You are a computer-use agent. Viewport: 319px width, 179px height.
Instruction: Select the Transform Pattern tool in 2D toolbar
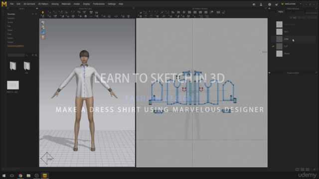[140, 12]
